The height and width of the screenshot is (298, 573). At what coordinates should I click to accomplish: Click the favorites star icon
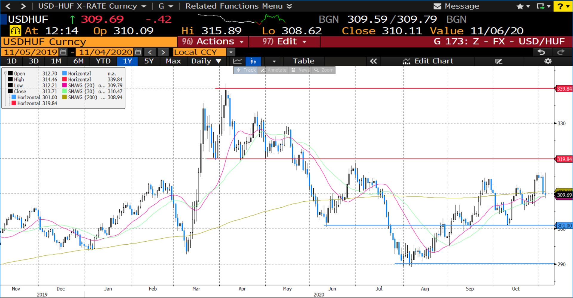520,6
